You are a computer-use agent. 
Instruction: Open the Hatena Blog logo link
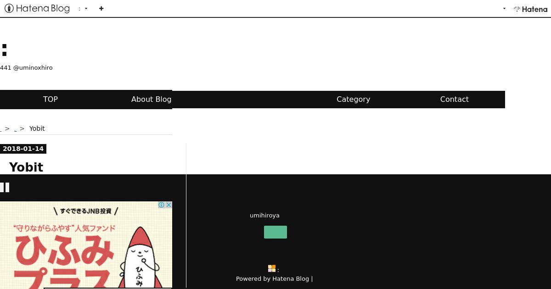(x=37, y=8)
